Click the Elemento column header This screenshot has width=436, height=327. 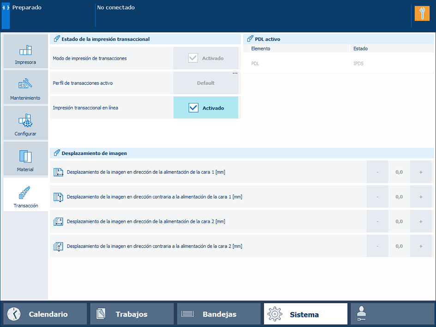260,48
